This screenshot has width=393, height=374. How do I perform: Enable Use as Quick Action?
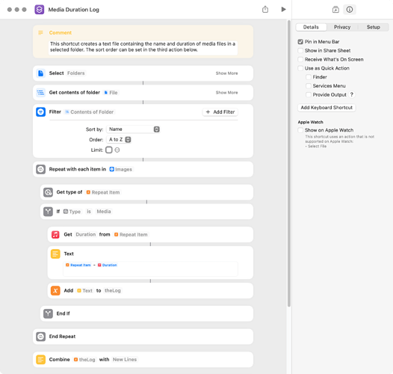coord(300,68)
